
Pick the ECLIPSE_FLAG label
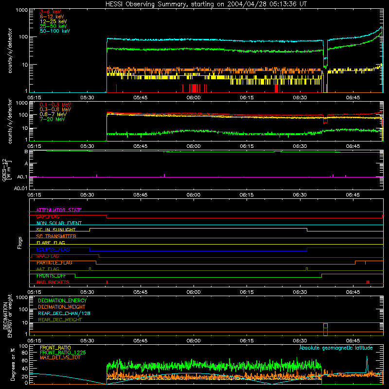[53, 249]
